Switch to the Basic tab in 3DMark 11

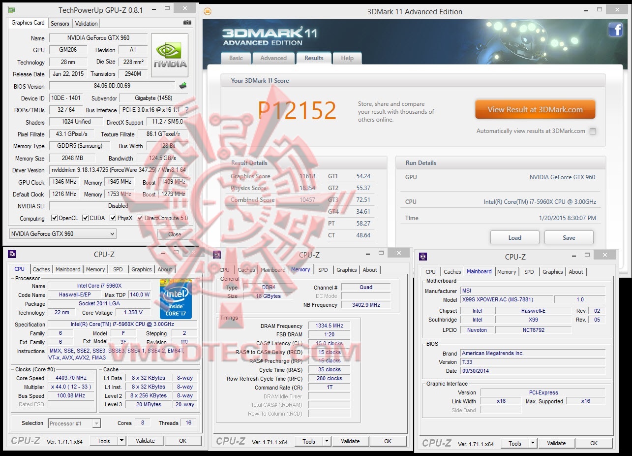coord(236,58)
